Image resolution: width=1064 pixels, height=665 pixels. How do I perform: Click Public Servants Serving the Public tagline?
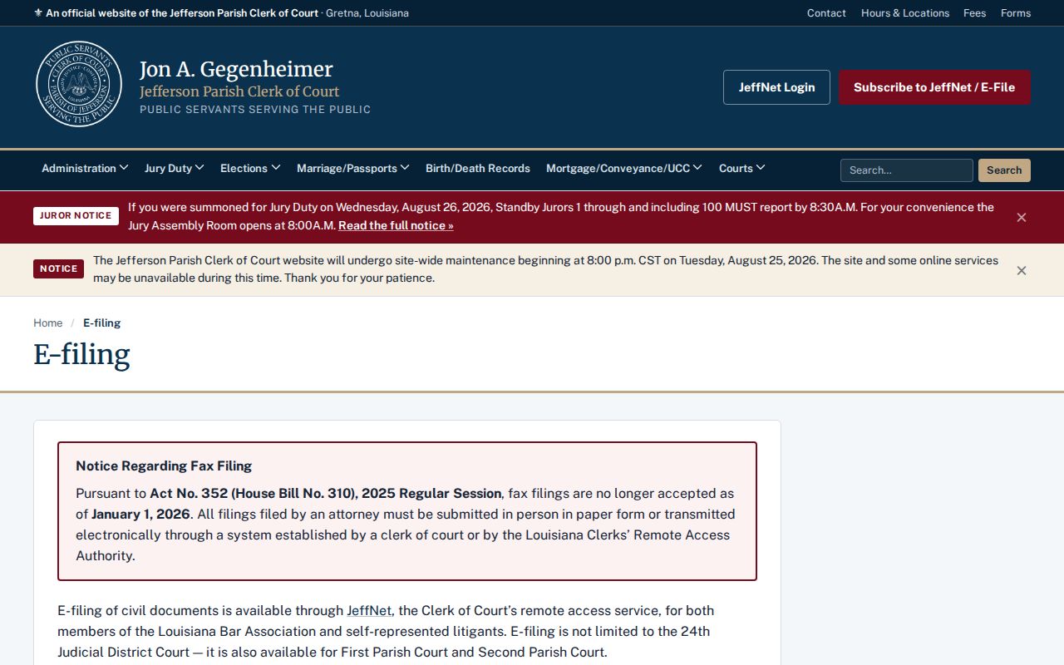[x=255, y=110]
